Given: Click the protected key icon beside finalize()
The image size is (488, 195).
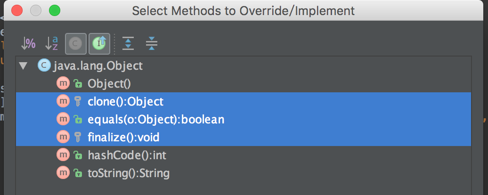Looking at the screenshot, I should [x=78, y=138].
